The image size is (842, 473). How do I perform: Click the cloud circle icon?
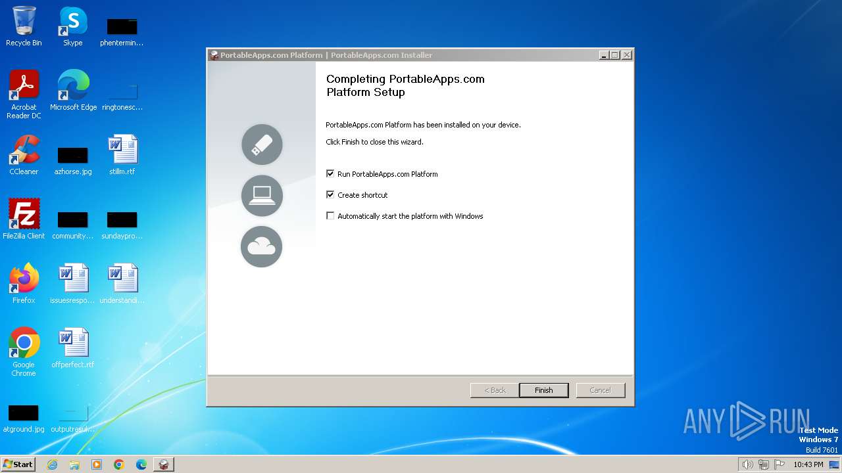[x=262, y=247]
